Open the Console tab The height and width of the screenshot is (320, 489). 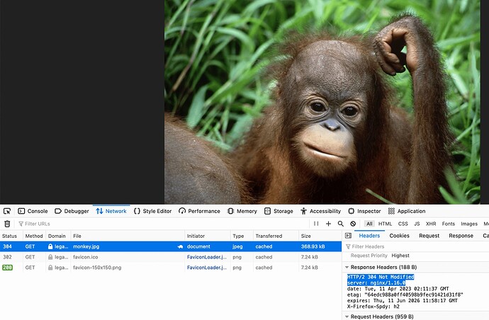tap(33, 211)
